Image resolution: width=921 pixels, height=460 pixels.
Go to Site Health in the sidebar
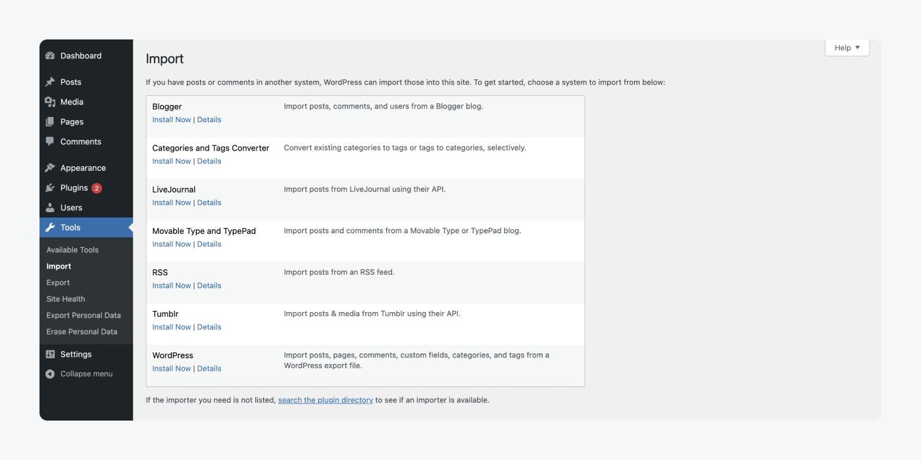[x=66, y=298]
